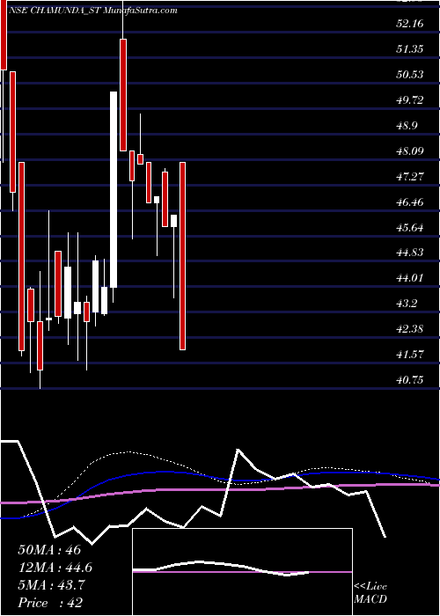Select the 40.75 price axis label

[410, 380]
